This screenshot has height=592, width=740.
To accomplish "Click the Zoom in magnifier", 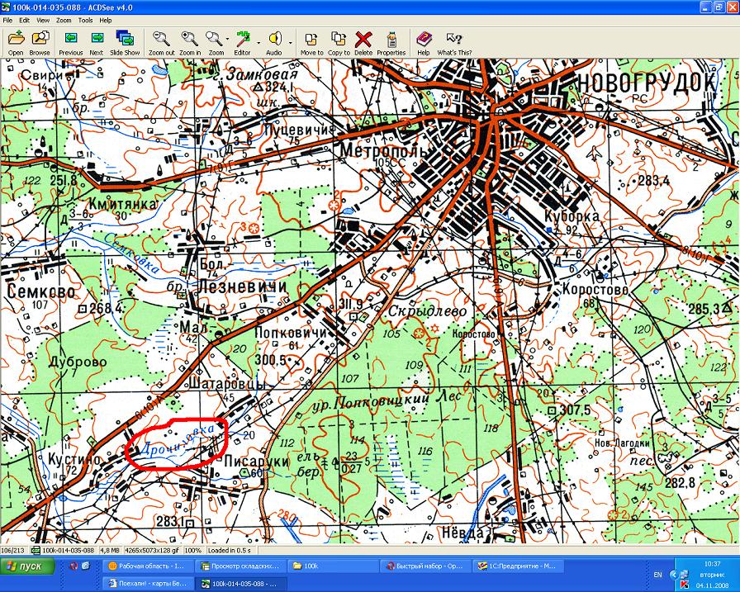I will pos(190,40).
